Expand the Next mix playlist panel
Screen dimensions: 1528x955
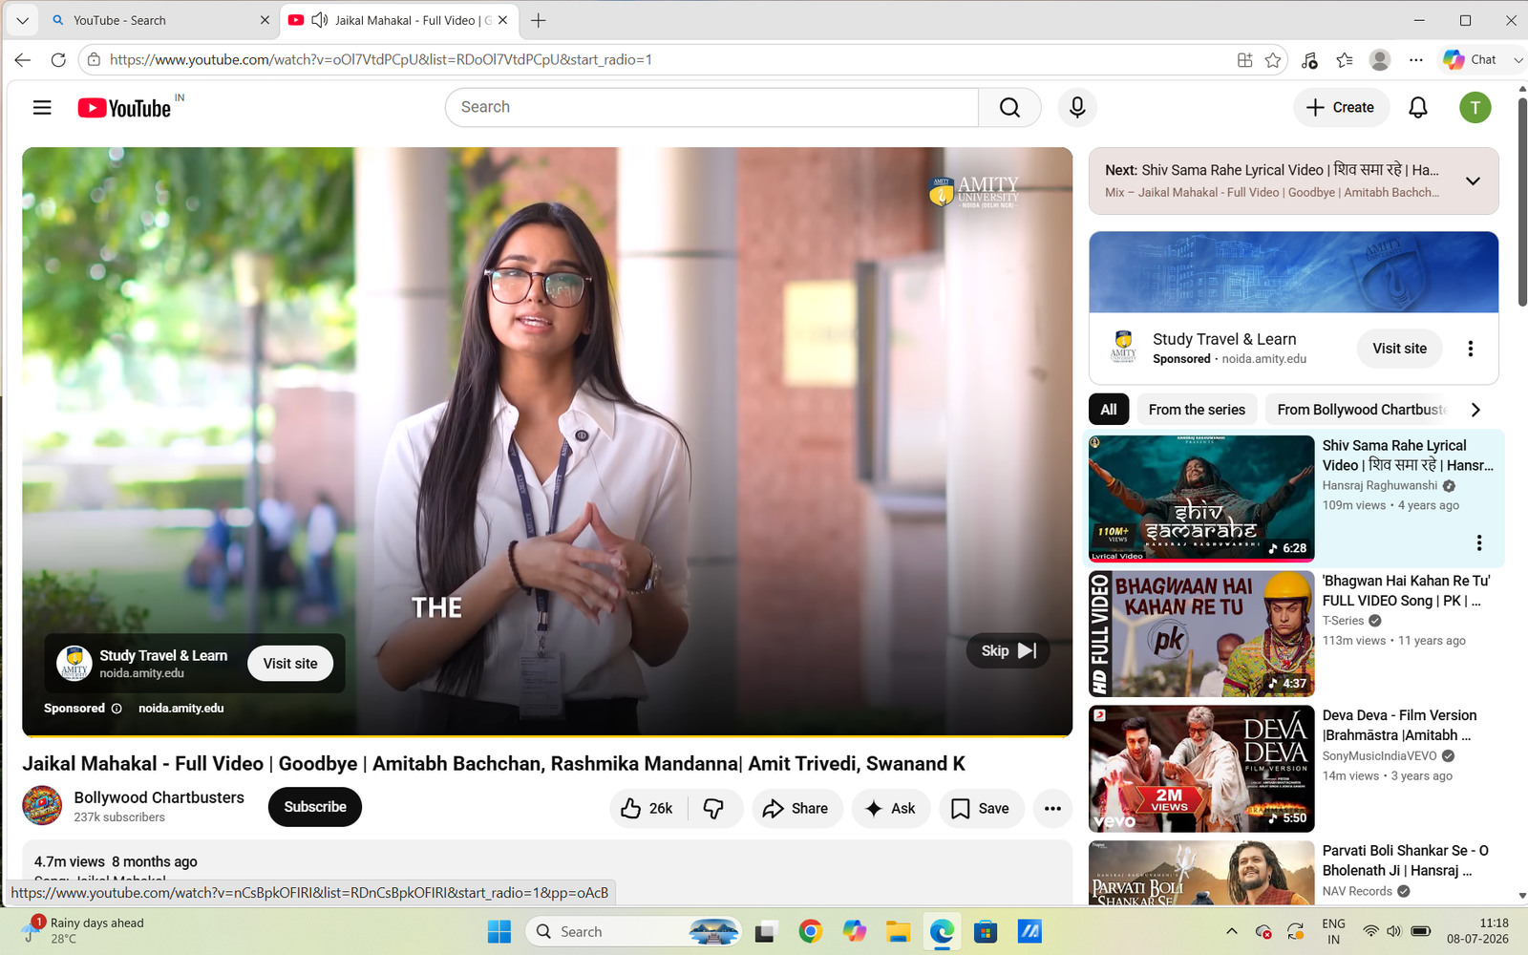pyautogui.click(x=1474, y=181)
